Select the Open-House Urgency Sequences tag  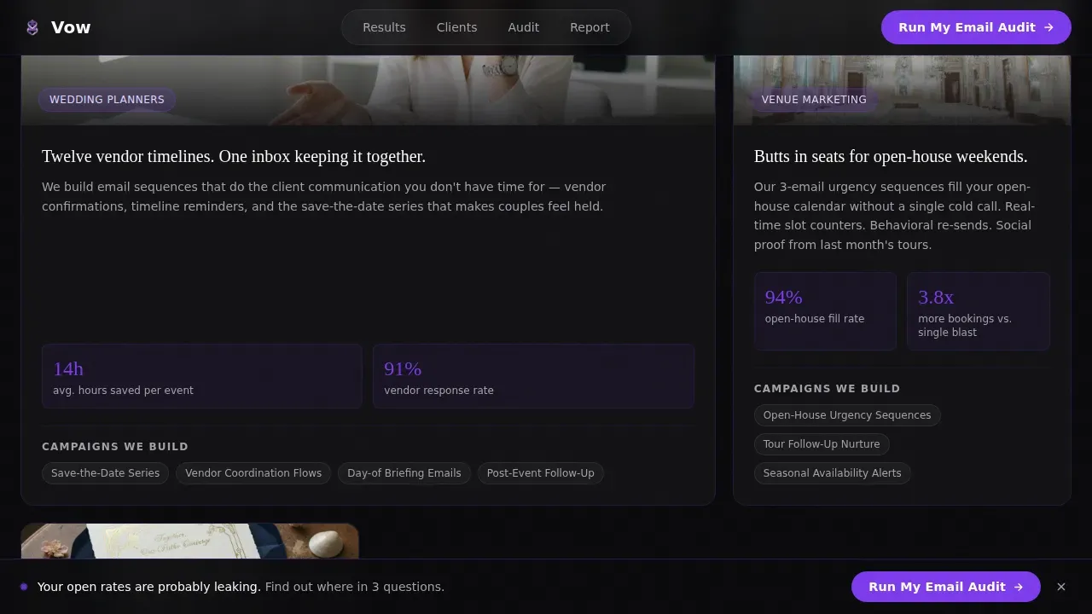(x=847, y=415)
